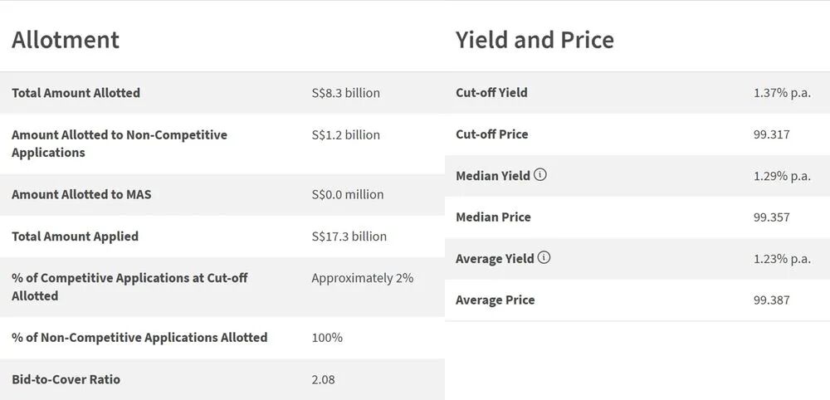830x400 pixels.
Task: Click the S$17.3 billion applied value
Action: point(349,237)
